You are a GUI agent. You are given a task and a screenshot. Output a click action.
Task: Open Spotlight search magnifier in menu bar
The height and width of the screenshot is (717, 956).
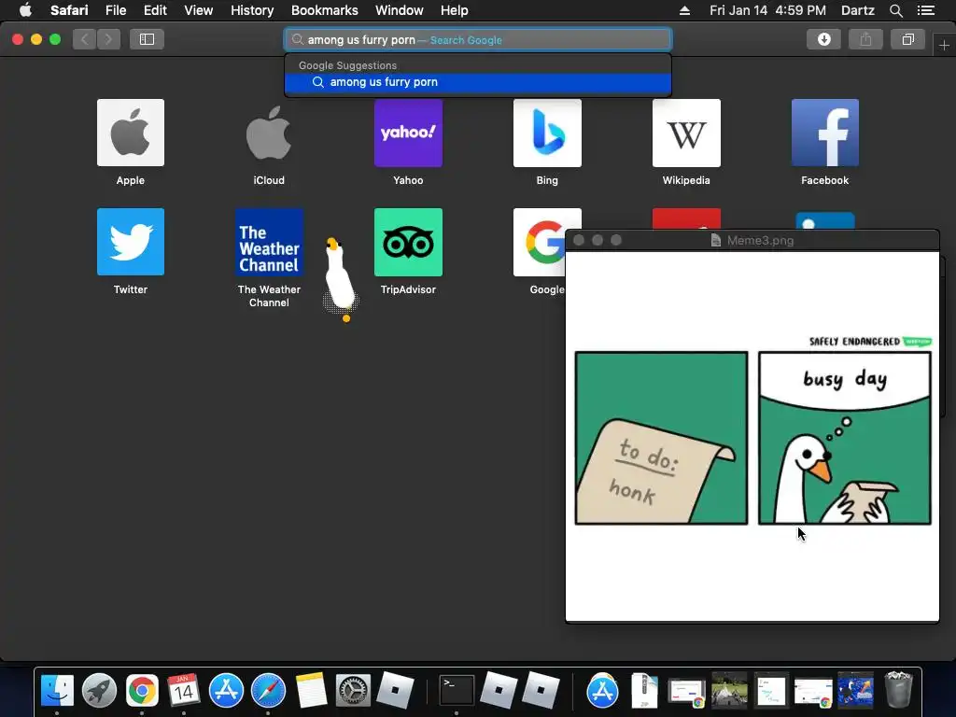(895, 10)
